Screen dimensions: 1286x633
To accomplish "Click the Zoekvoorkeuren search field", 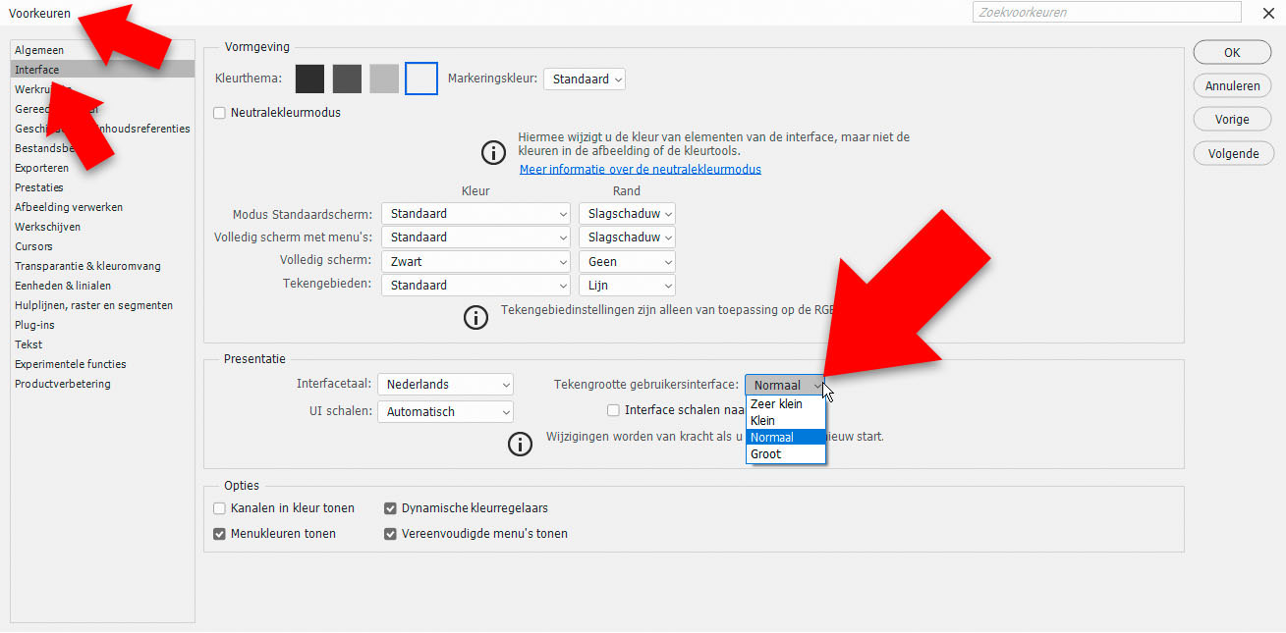I will 1106,13.
